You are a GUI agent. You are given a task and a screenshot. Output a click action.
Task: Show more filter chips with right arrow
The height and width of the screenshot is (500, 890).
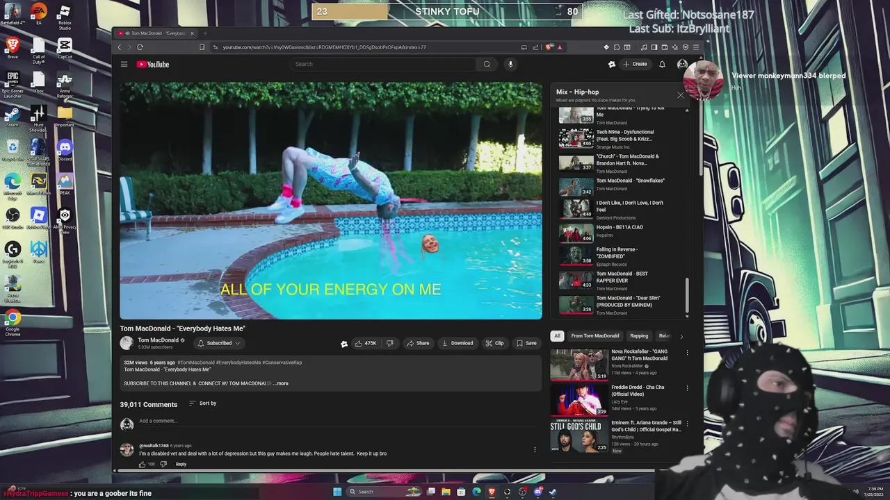pos(681,336)
